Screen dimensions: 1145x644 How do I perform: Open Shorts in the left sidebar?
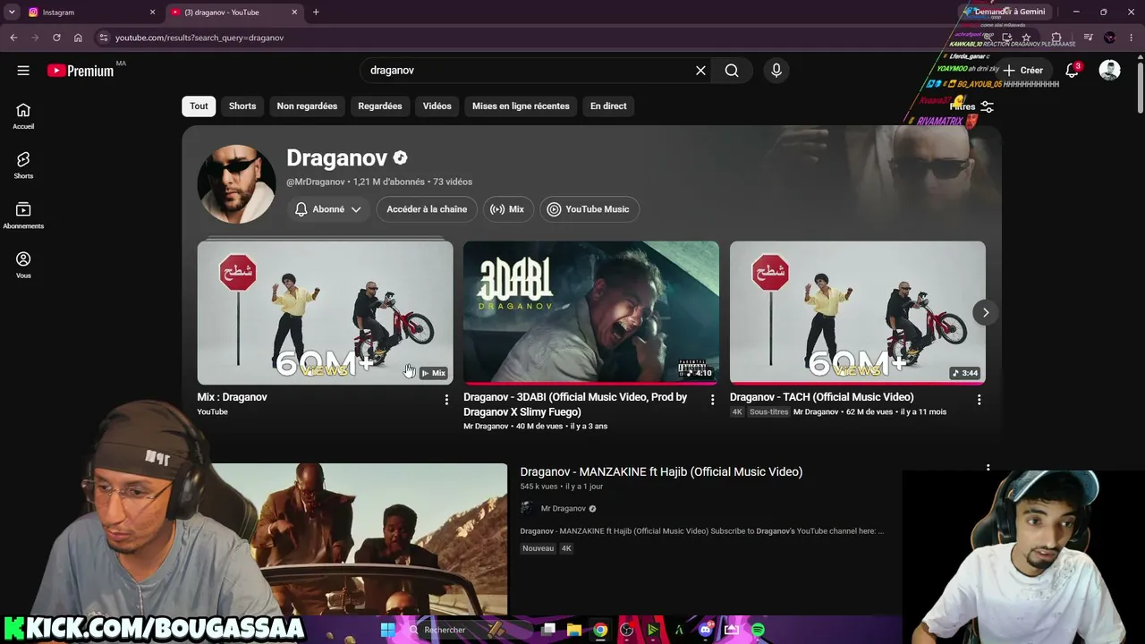pyautogui.click(x=23, y=165)
